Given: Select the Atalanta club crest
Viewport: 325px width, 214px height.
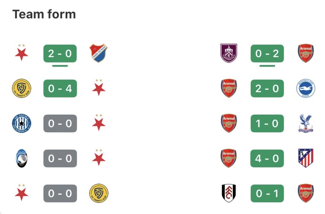Looking at the screenshot, I should (22, 158).
